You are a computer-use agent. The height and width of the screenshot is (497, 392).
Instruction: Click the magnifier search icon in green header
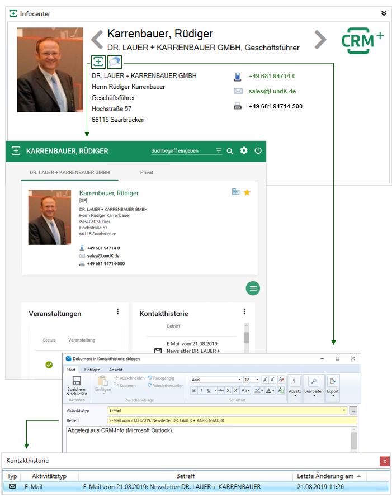coord(230,151)
